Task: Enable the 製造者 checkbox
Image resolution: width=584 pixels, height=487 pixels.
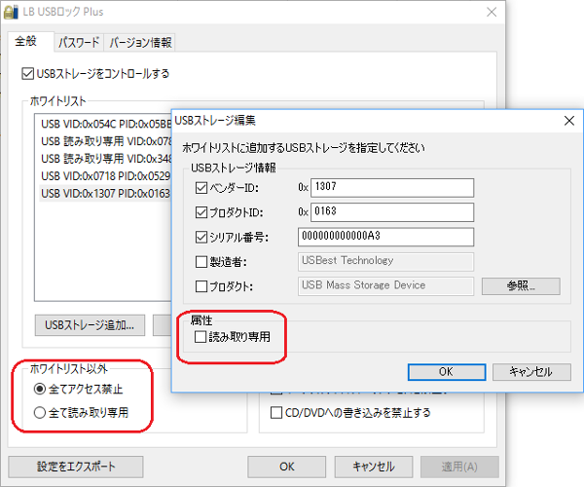Action: click(x=201, y=262)
